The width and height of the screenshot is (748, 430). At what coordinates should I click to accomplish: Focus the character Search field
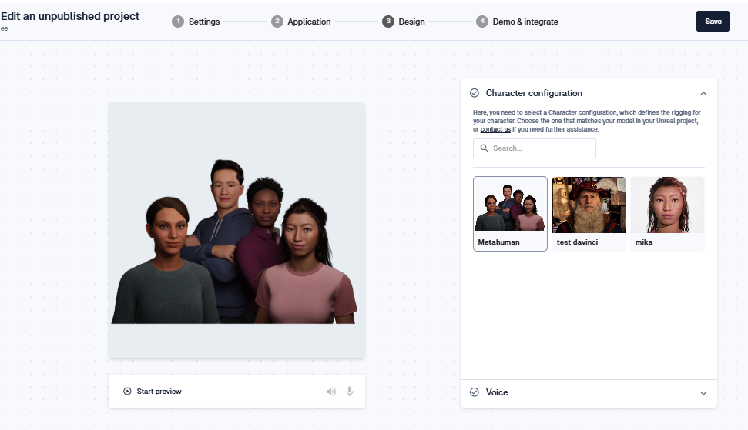tap(535, 148)
